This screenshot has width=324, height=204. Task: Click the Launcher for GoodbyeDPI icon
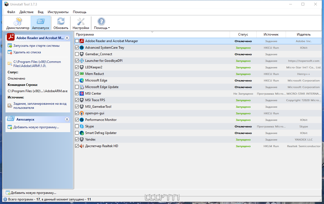[x=82, y=61]
